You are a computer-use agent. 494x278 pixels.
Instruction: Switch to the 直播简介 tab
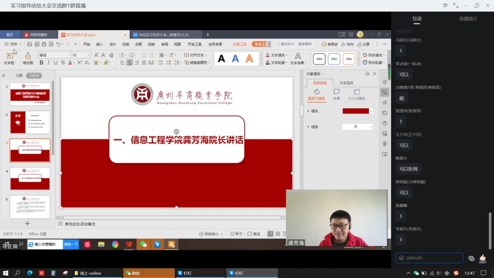pos(468,19)
